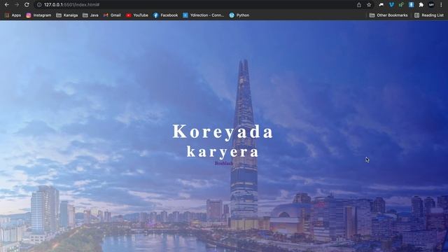The height and width of the screenshot is (252, 448).
Task: Reload the current page
Action: pos(27,5)
